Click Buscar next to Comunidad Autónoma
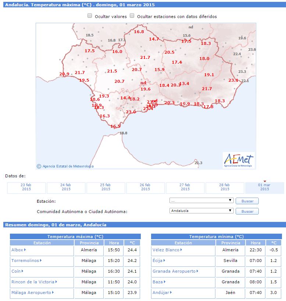Screen dimensions: 286x301 click(x=247, y=211)
